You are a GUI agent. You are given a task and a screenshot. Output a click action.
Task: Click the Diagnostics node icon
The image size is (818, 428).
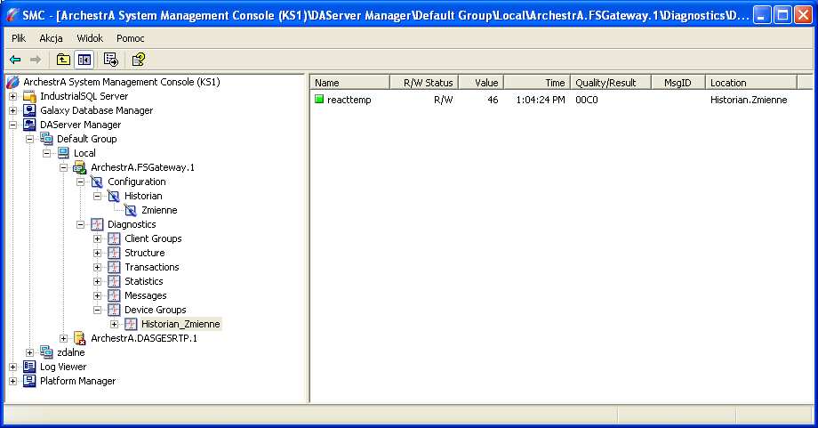tap(97, 224)
